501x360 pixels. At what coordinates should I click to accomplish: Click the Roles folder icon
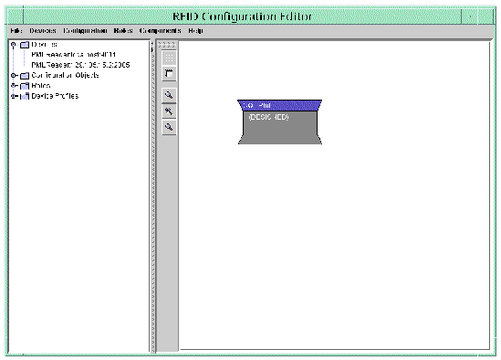coord(25,86)
